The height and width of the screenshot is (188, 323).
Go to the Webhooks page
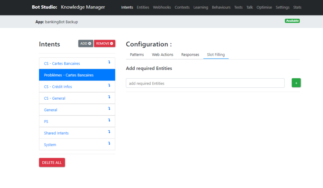[x=162, y=8]
